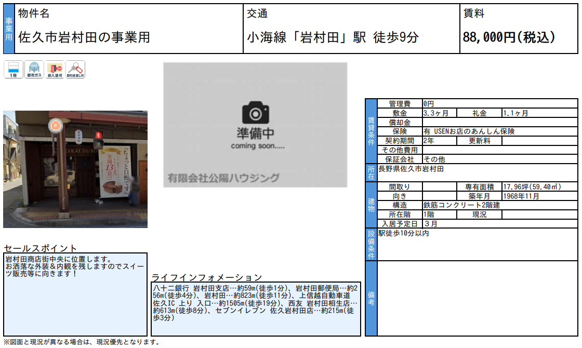Click the 敷金 value 3.3ヶ月 cell
This screenshot has height=348, width=582.
(439, 113)
